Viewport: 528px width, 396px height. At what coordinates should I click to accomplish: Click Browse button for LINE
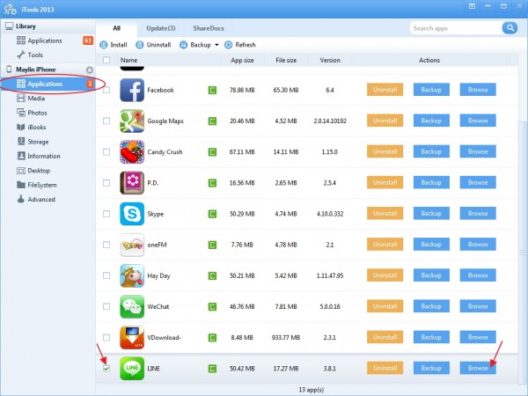click(x=478, y=368)
